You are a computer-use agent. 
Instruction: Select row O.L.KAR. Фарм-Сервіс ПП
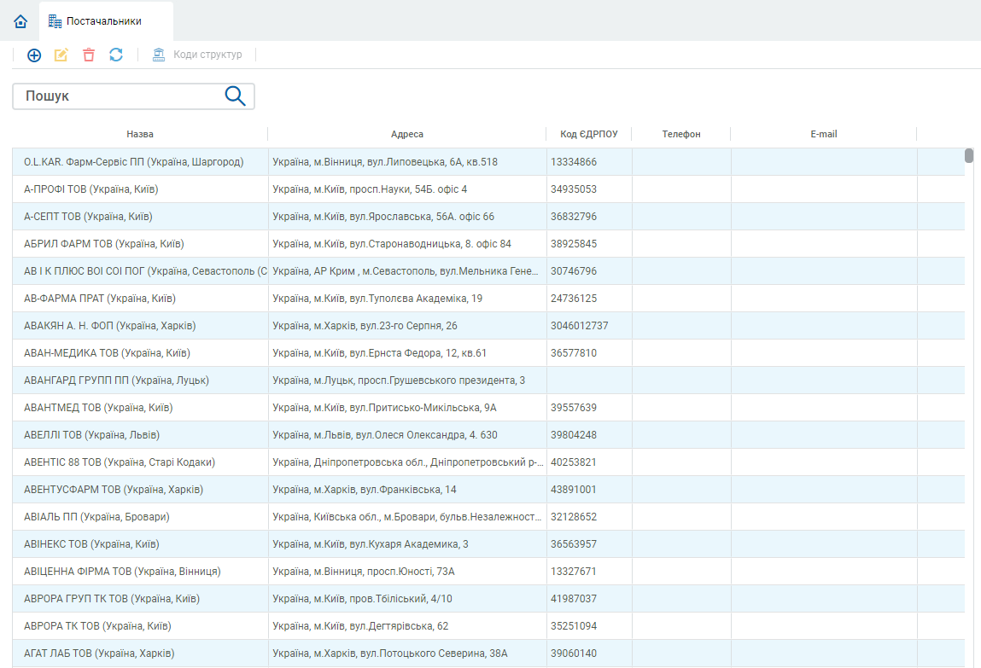click(x=488, y=162)
